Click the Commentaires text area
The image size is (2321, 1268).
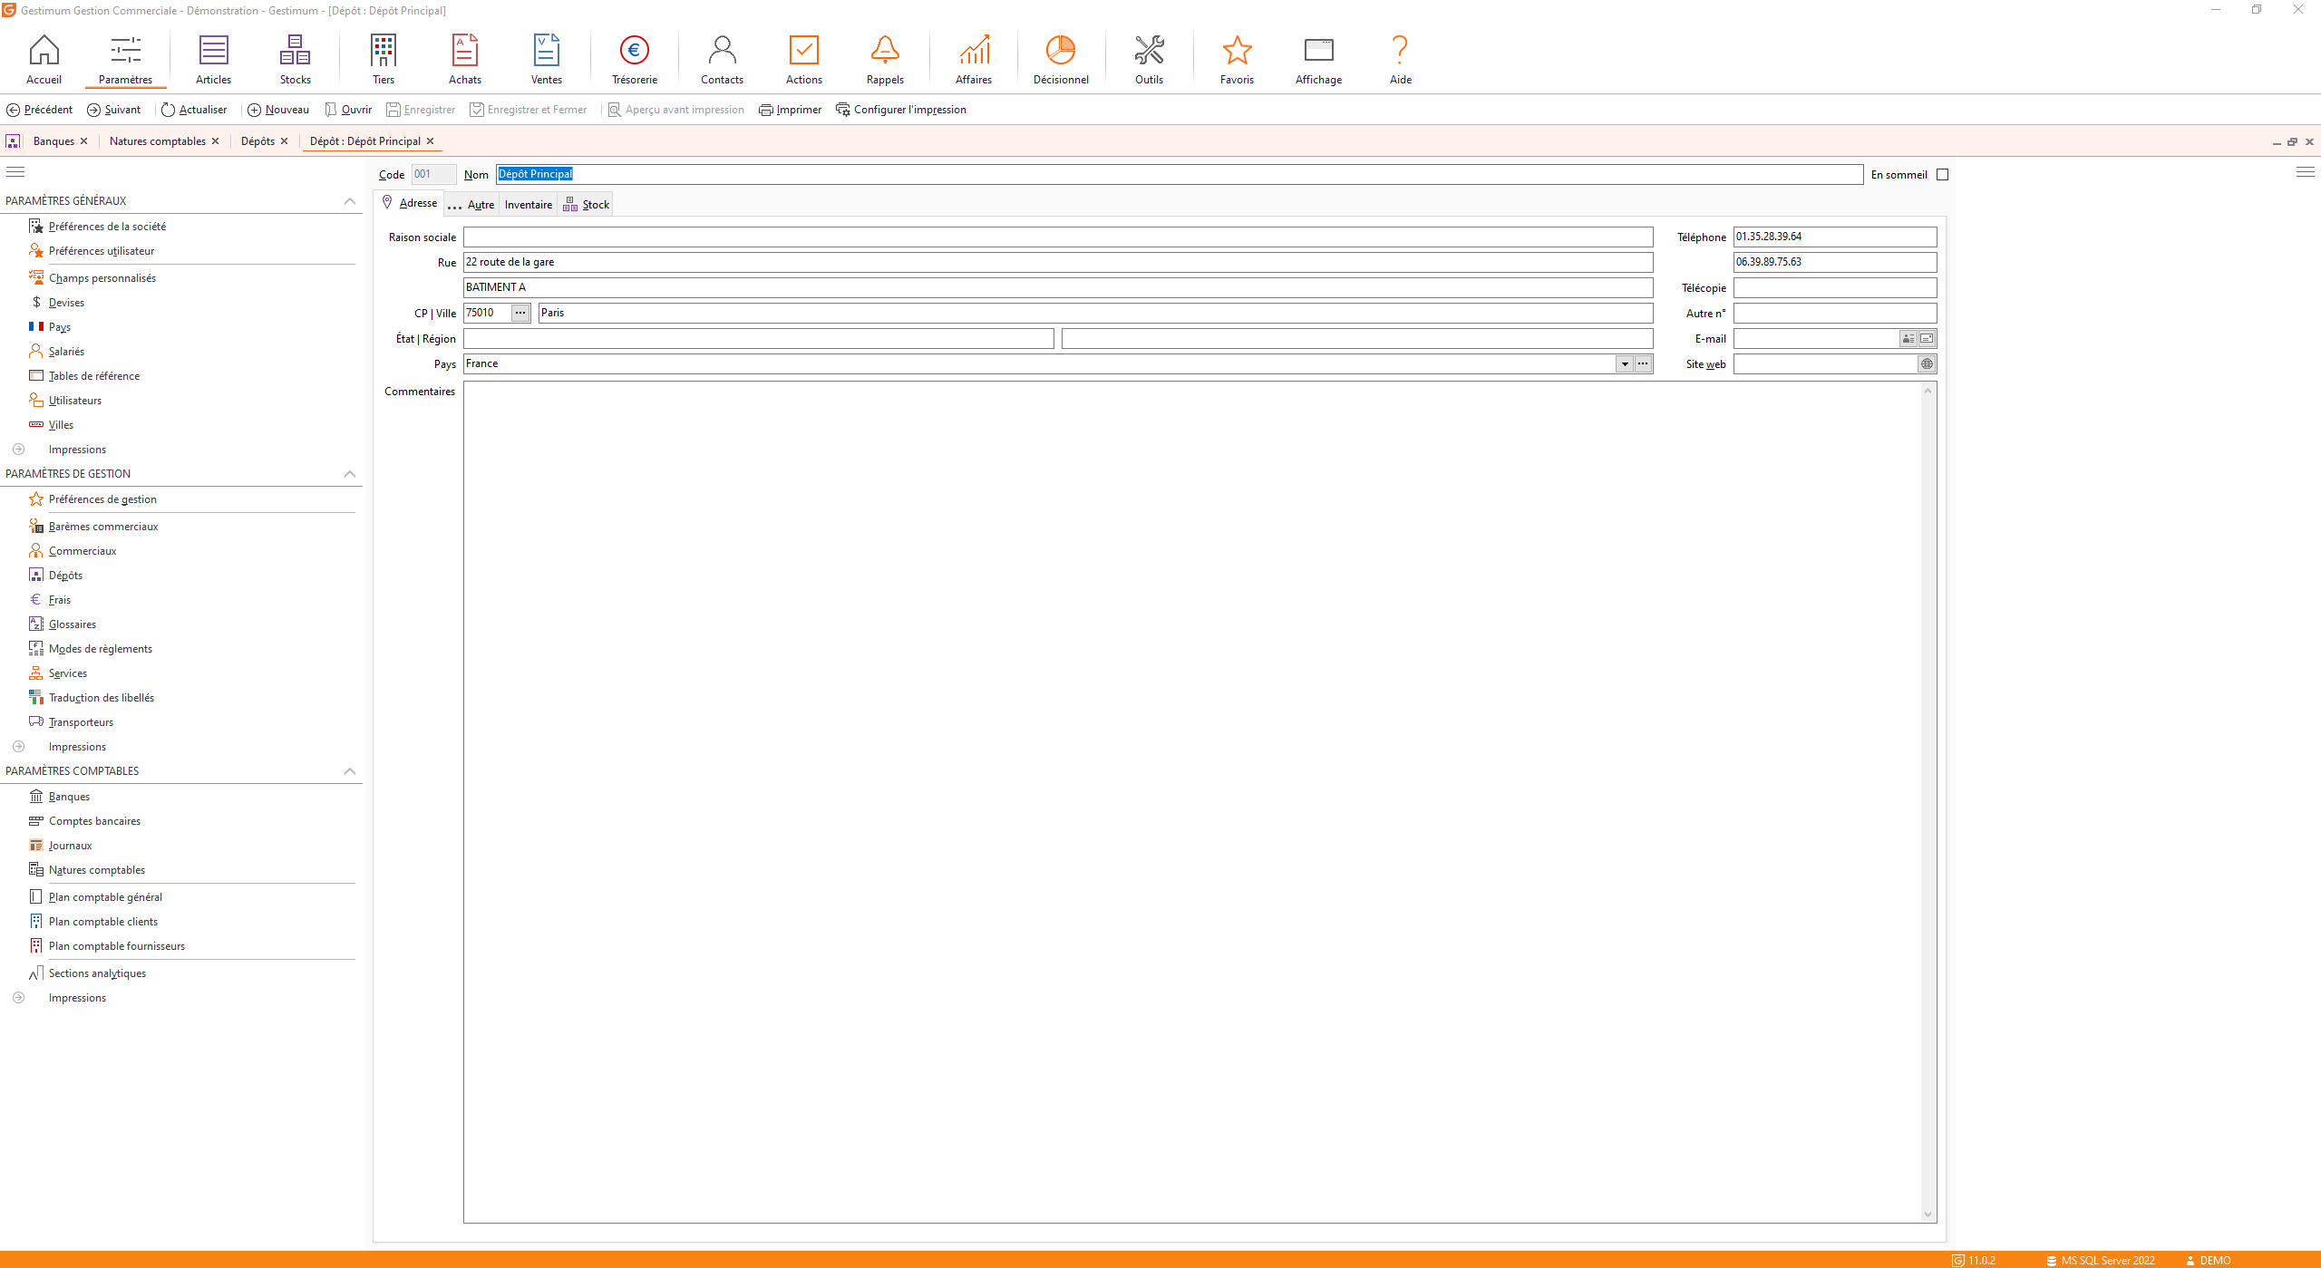[1191, 802]
